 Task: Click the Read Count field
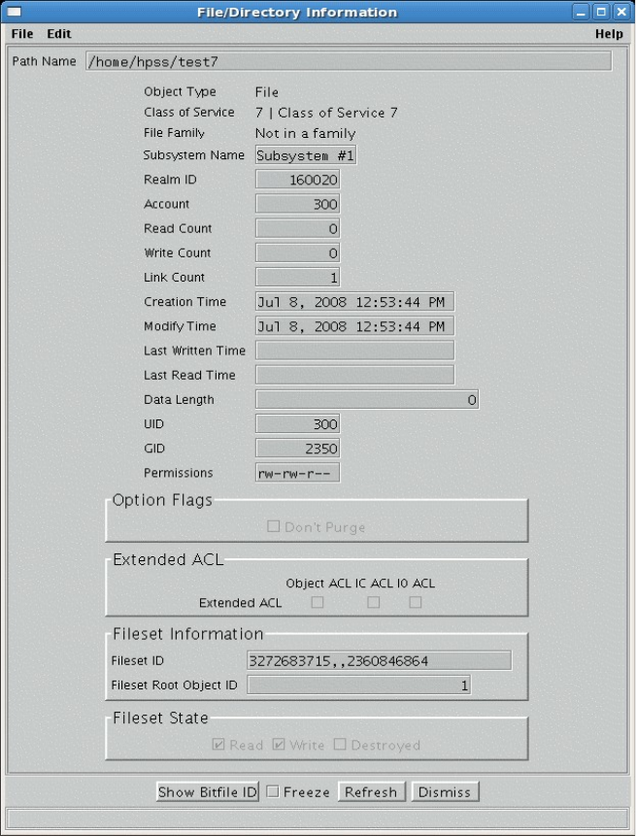click(x=297, y=229)
